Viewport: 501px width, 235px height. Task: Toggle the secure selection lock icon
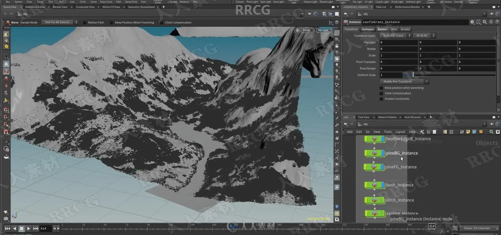6,64
